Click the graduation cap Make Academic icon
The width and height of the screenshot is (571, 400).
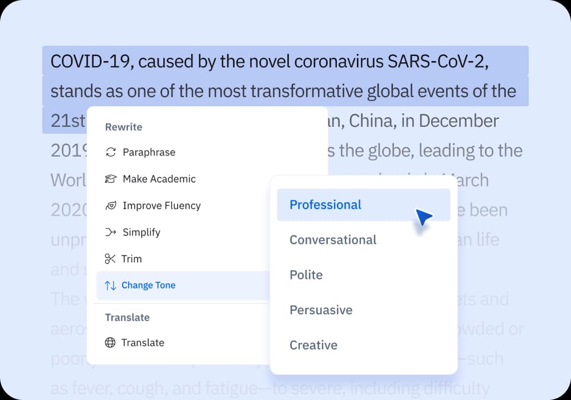tap(110, 179)
